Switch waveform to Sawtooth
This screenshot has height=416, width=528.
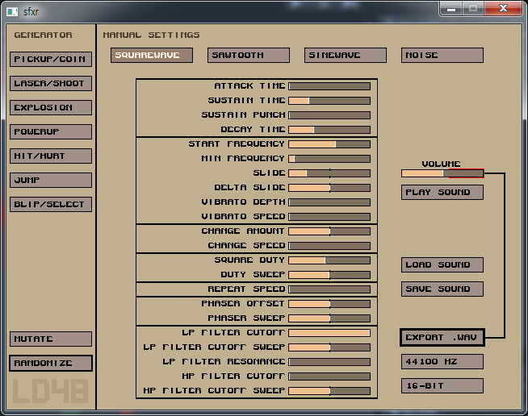click(x=249, y=55)
